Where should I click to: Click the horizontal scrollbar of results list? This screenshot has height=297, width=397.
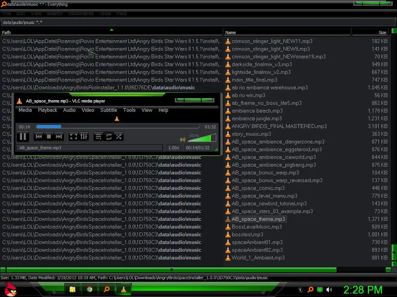(x=171, y=270)
